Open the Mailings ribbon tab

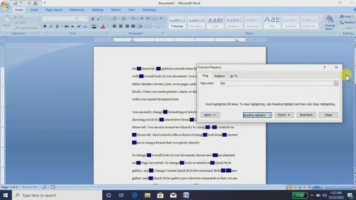pos(98,10)
